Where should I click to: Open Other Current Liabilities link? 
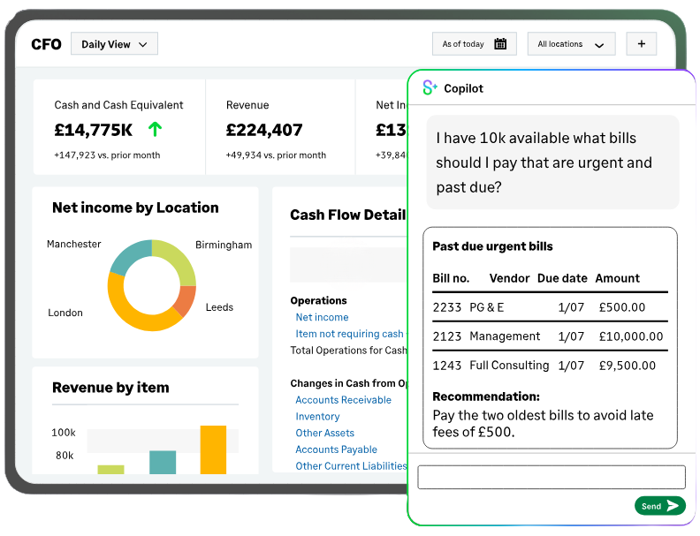pyautogui.click(x=351, y=466)
